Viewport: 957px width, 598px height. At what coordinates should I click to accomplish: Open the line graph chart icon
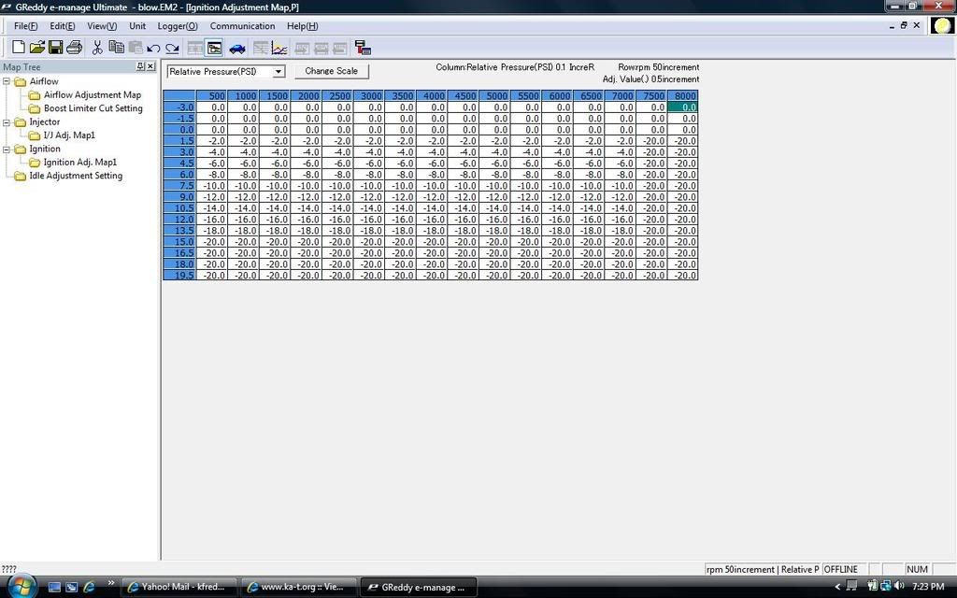(x=279, y=49)
